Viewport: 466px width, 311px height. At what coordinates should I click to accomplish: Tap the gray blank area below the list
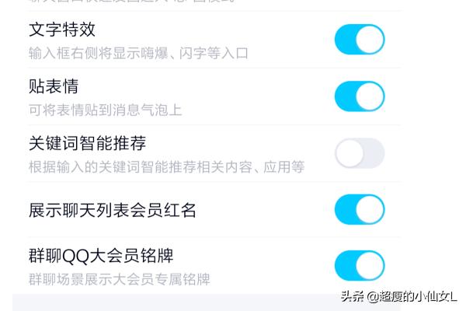click(176, 302)
